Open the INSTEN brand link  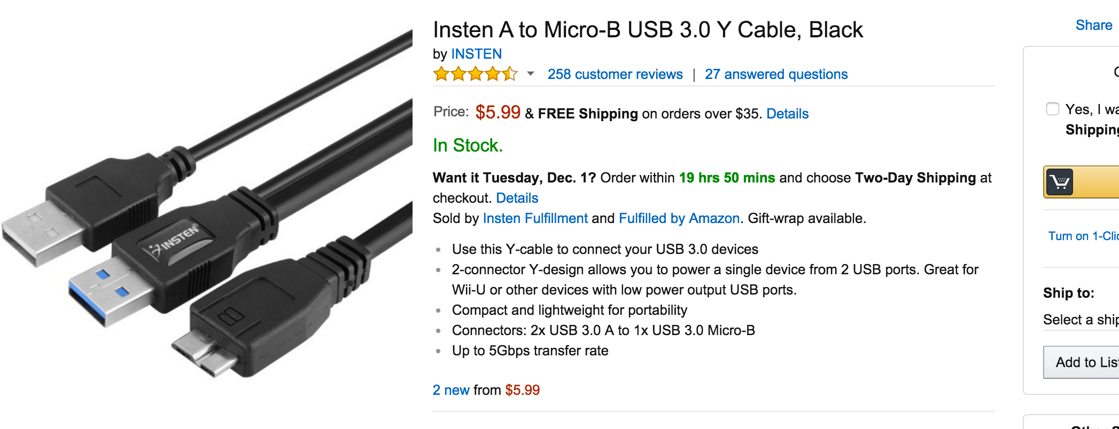[x=476, y=54]
